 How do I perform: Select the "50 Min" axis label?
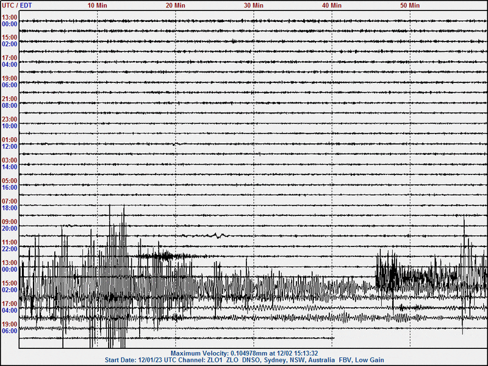coord(410,5)
